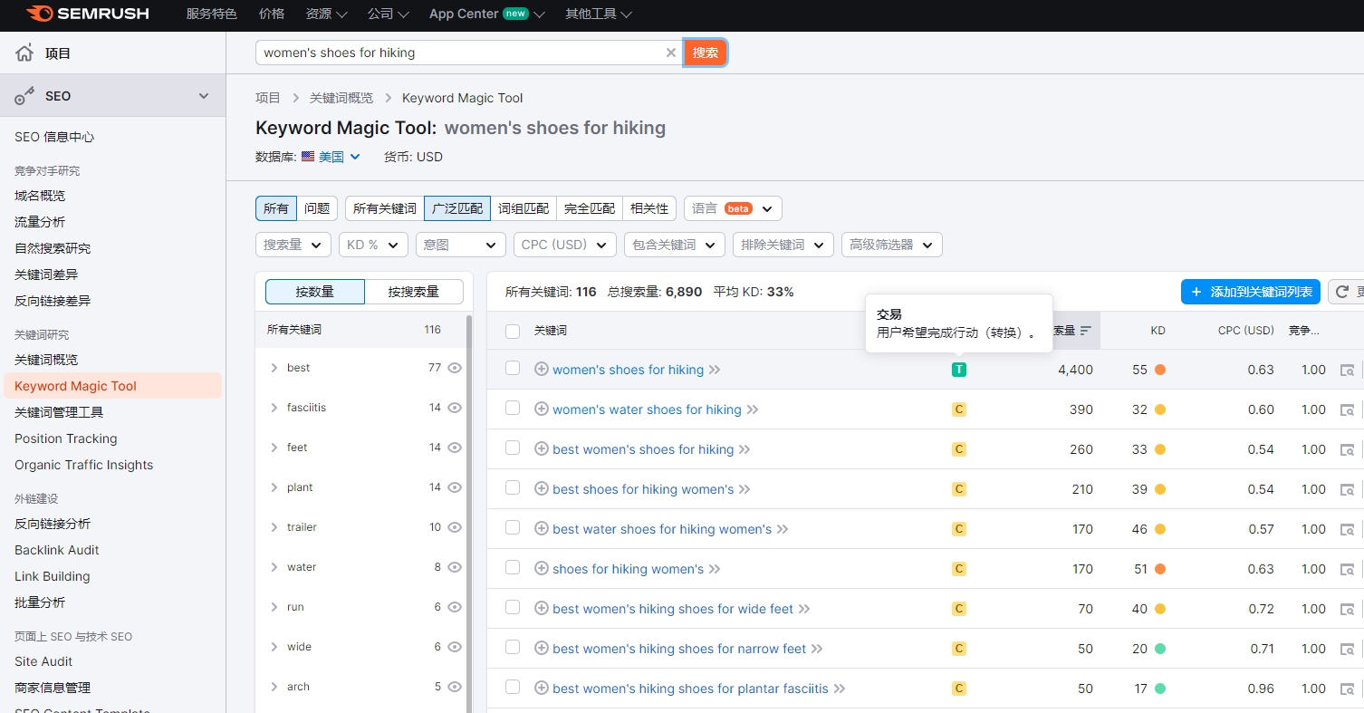Open Position Tracking in the sidebar
1364x713 pixels.
(66, 438)
